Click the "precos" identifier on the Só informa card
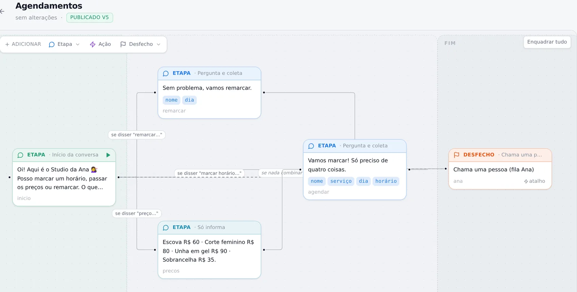This screenshot has width=577, height=292. point(171,271)
